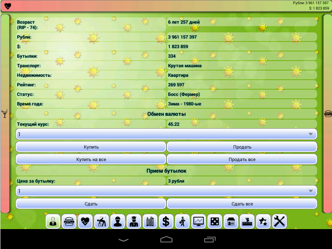Click the Сдать все bottles button

tap(242, 204)
